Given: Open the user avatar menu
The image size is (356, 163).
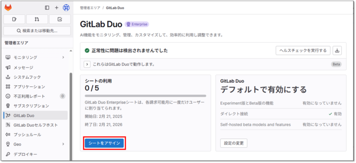Looking at the screenshot, I should (66, 8).
